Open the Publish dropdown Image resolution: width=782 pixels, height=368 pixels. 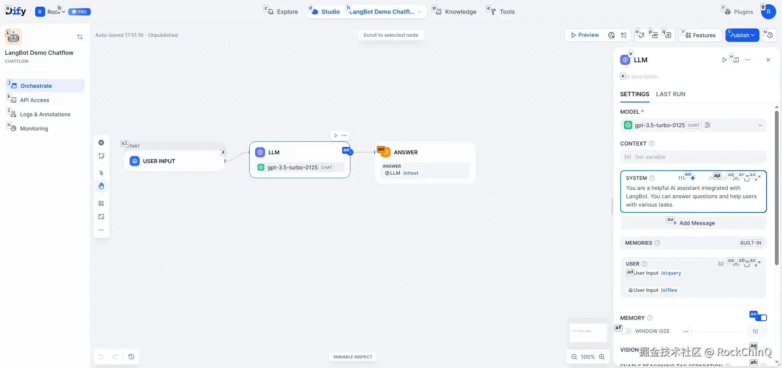click(742, 35)
